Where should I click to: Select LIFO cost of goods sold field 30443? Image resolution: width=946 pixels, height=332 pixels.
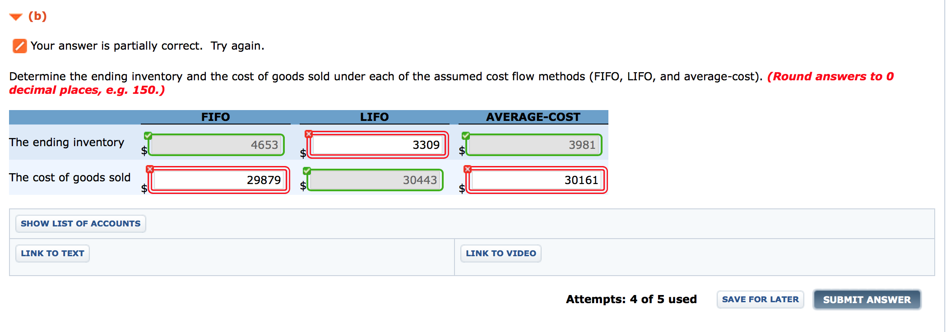tap(375, 180)
